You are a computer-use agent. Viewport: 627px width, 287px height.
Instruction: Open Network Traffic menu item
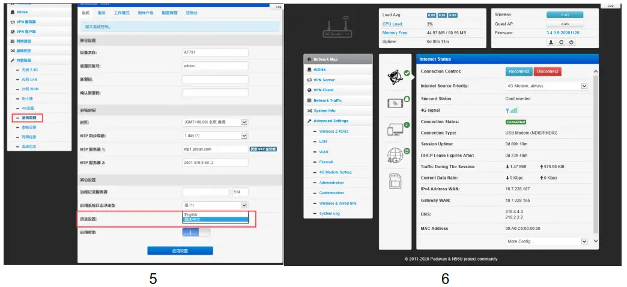point(338,101)
